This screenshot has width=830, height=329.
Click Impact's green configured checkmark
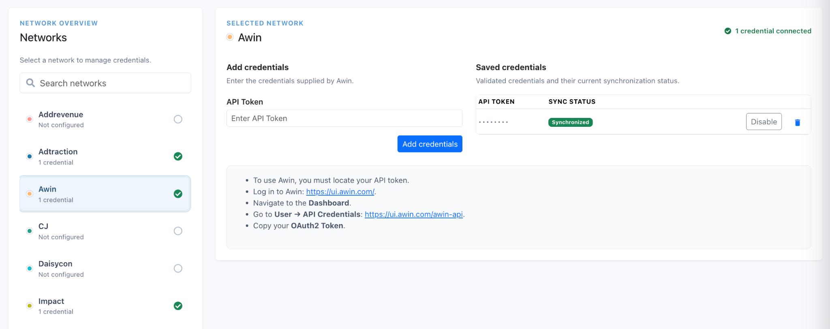pos(178,305)
